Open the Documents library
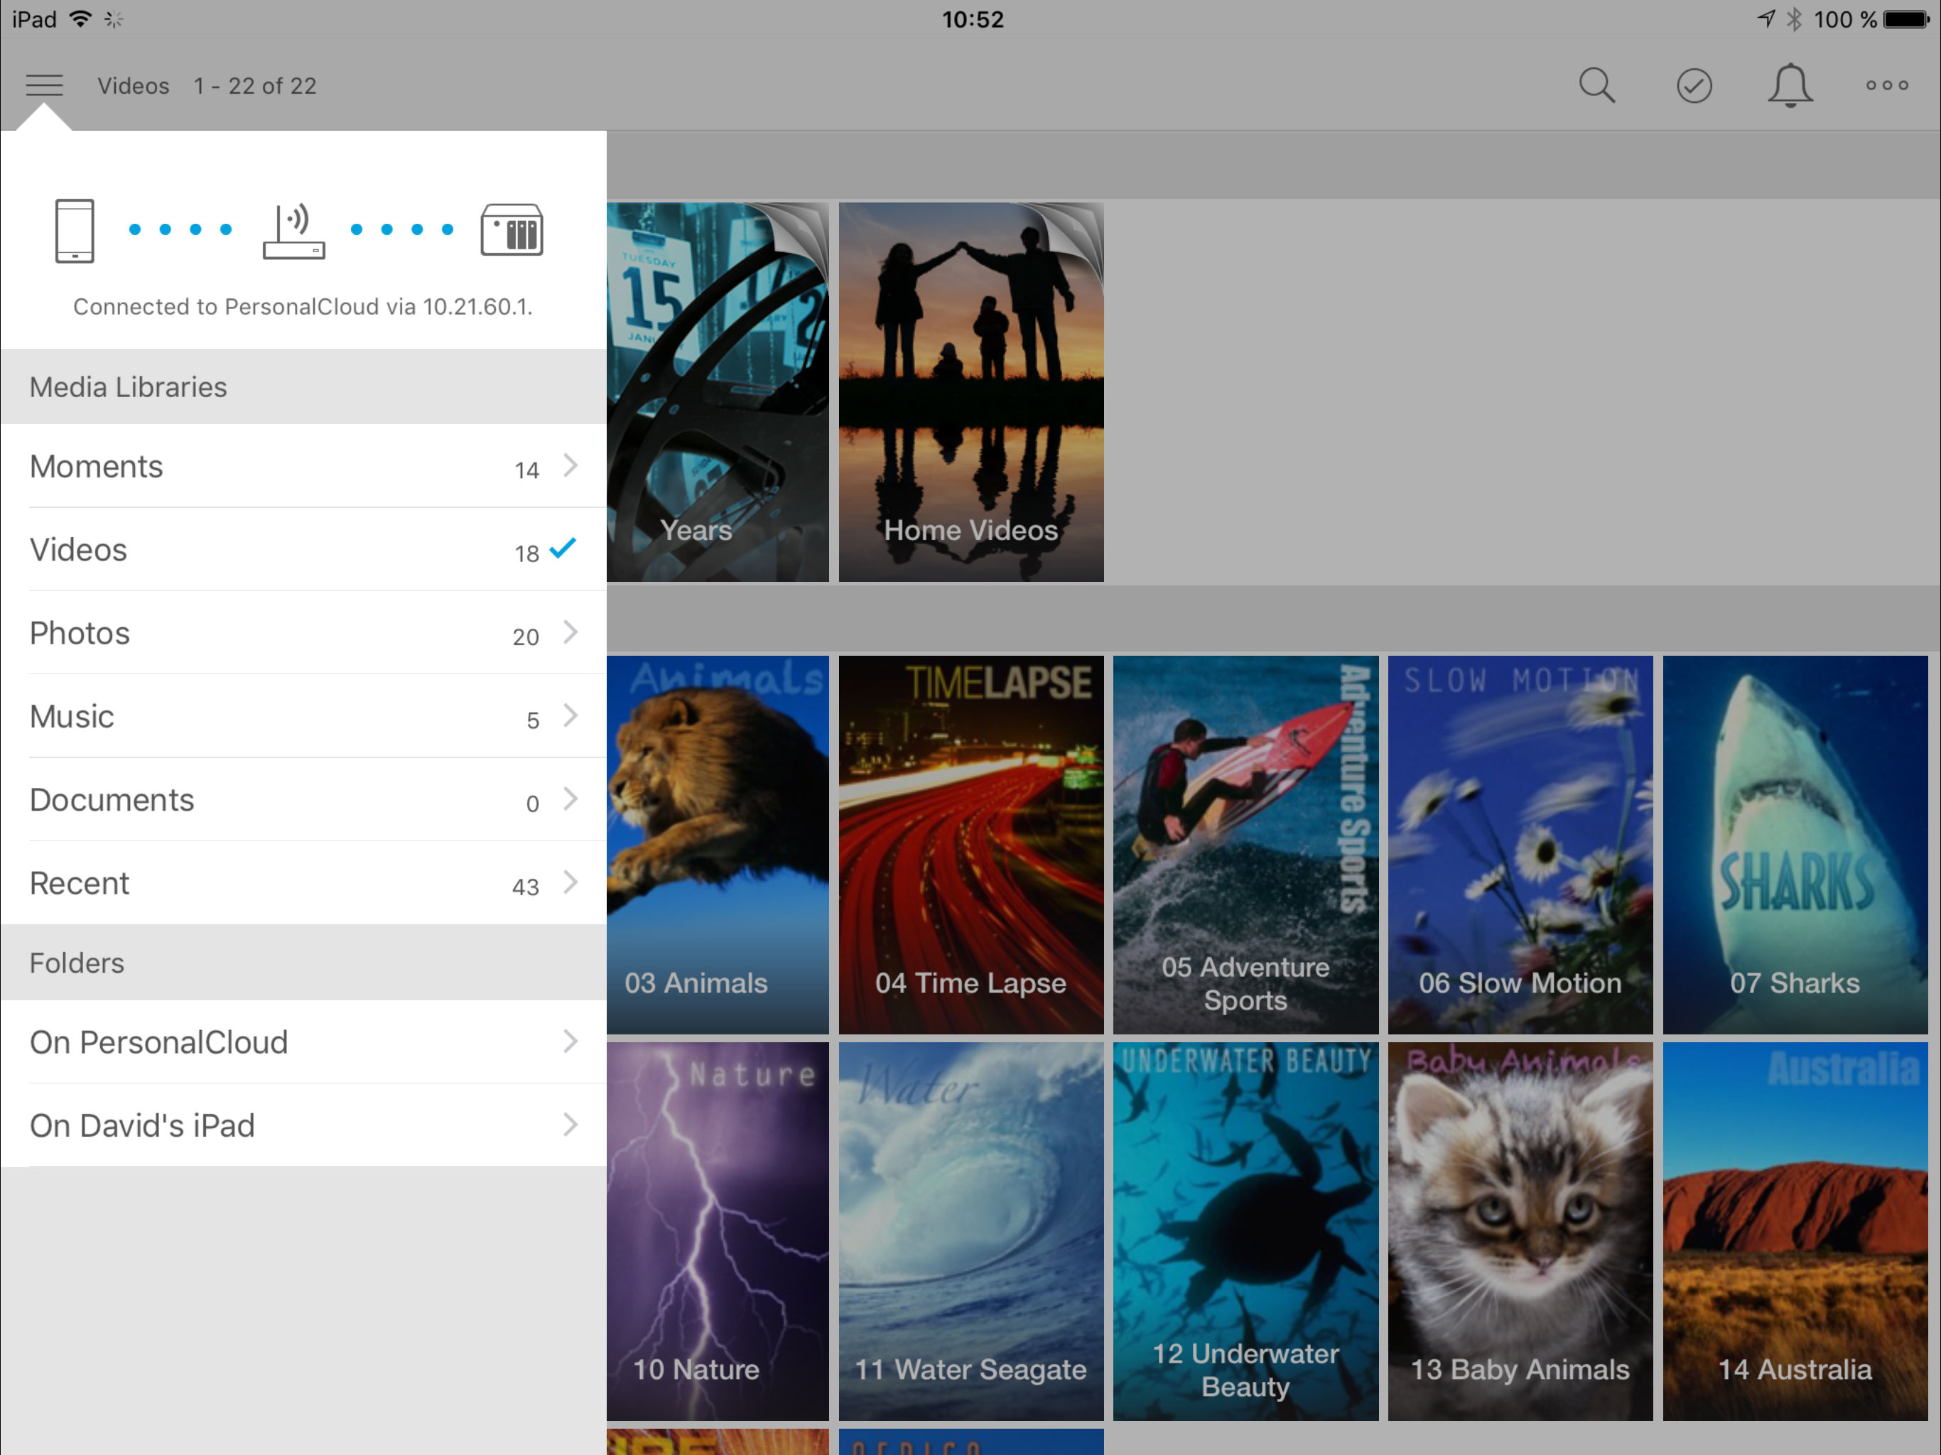1941x1455 pixels. tap(303, 799)
